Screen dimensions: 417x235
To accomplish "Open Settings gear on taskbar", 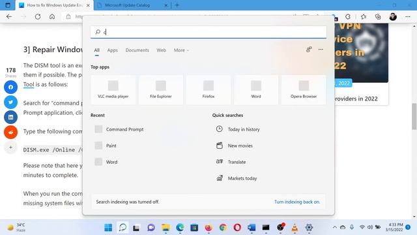I will click(x=309, y=228).
